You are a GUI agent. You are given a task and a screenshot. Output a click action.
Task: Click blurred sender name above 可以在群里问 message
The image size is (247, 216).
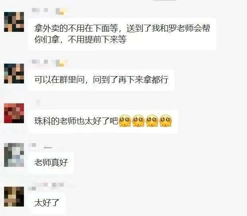(49, 63)
